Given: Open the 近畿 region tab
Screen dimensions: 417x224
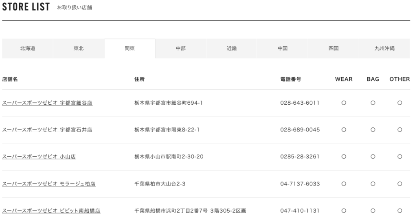Looking at the screenshot, I should pyautogui.click(x=231, y=49).
